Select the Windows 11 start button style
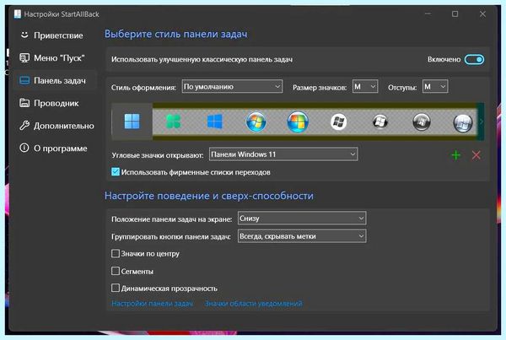Viewport: 506px width, 340px height. 132,121
